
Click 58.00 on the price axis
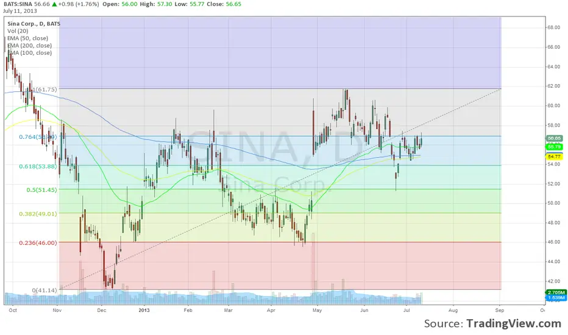pos(553,125)
